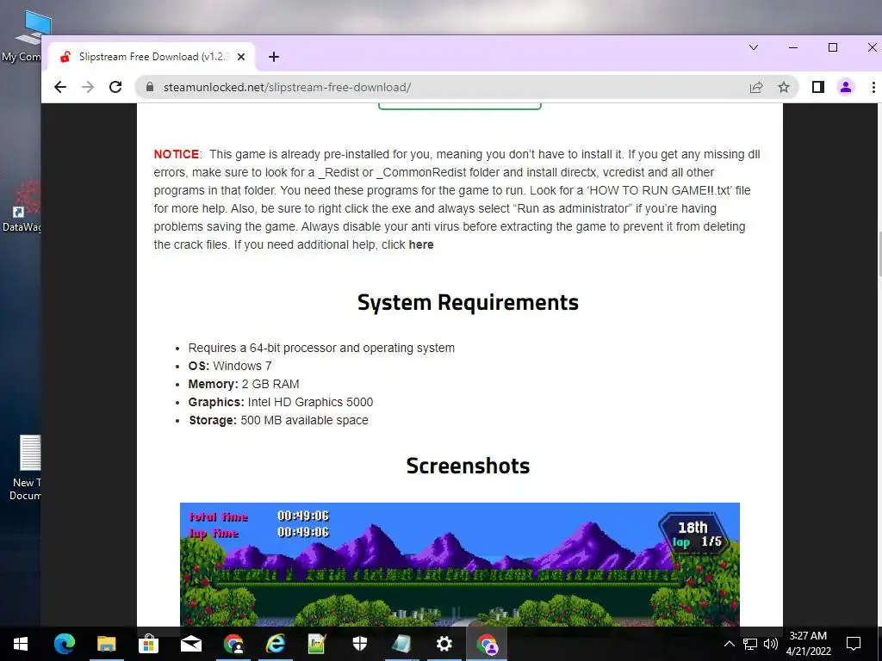Click the green outlined button at the top of the page

coord(460,106)
